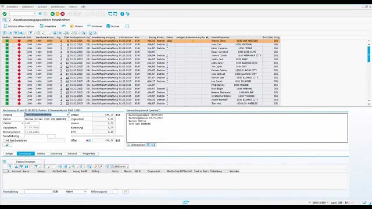
Task: Open the Einstellungen menu
Action: [x=57, y=6]
